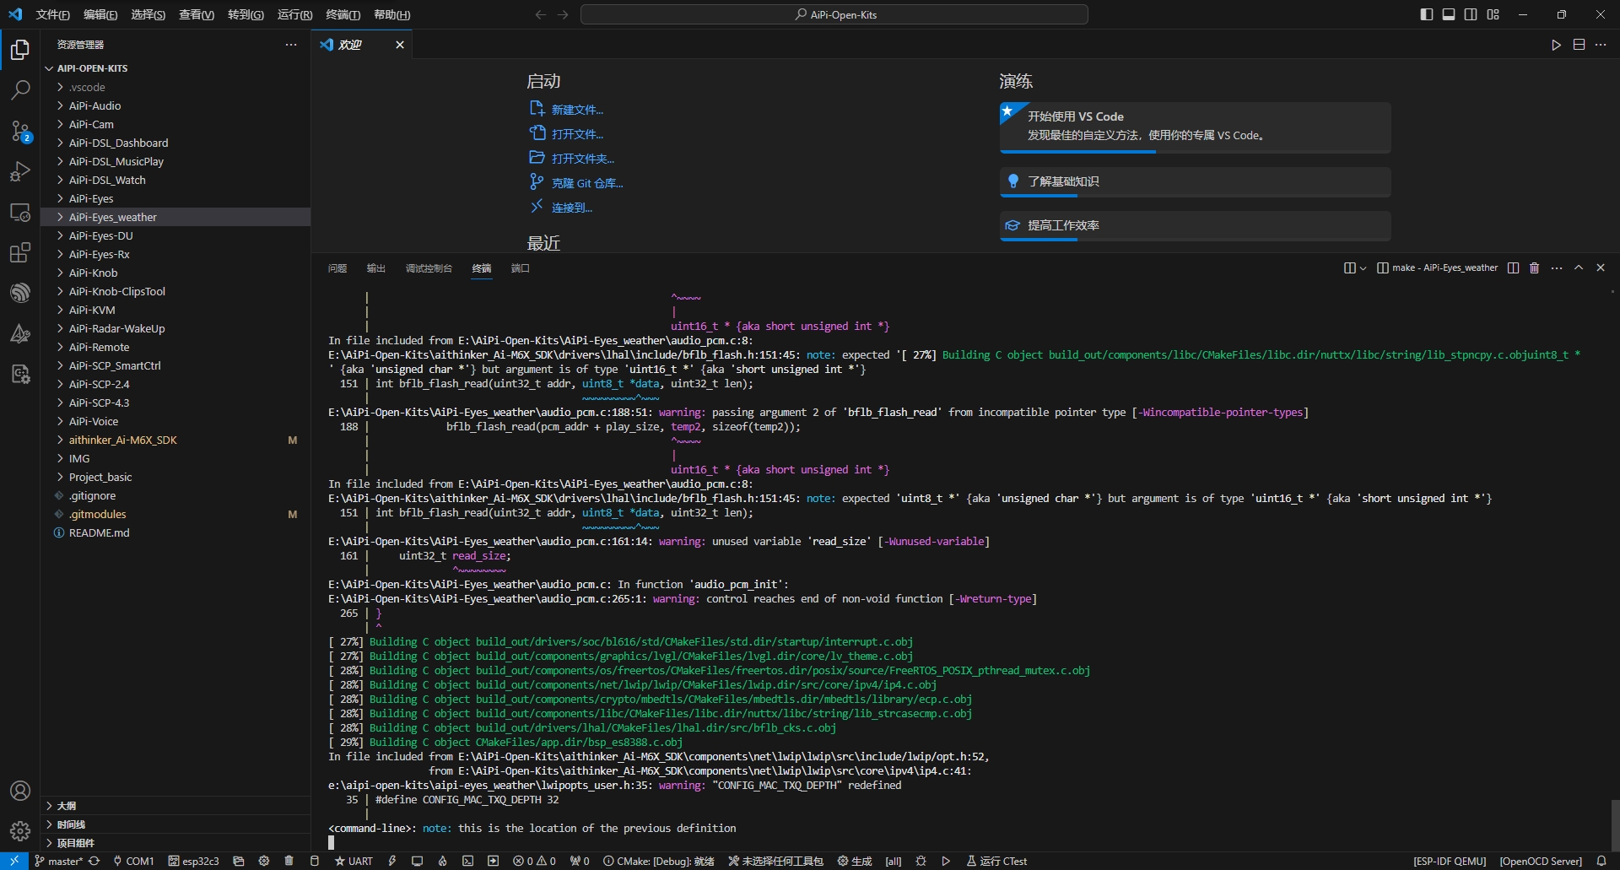1620x870 pixels.
Task: Expand the 项目组件 section
Action: [175, 842]
